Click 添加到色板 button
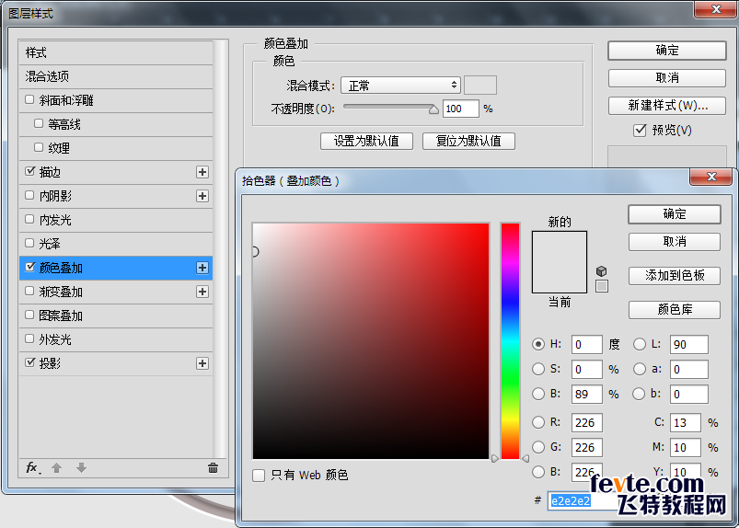 point(675,276)
